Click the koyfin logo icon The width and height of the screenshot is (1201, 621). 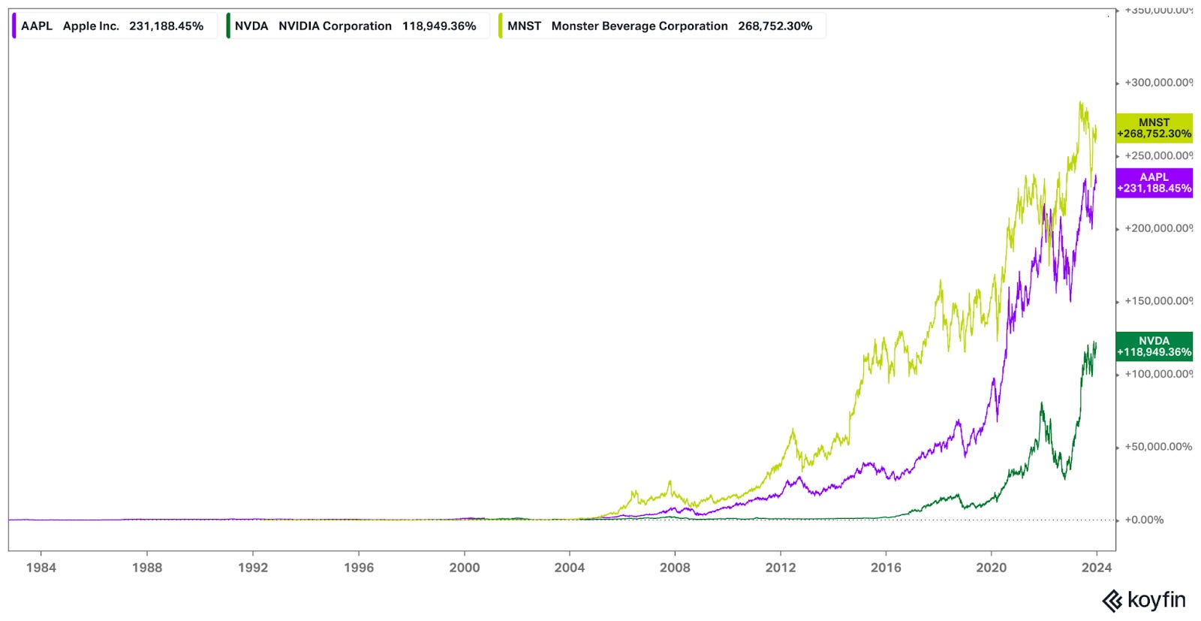point(1112,601)
